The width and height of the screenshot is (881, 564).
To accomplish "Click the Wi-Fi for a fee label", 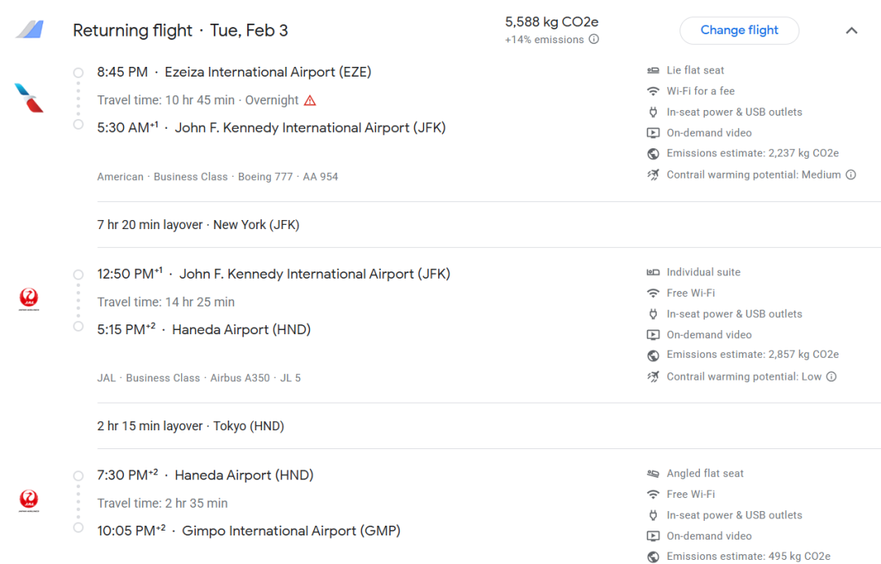I will coord(700,91).
